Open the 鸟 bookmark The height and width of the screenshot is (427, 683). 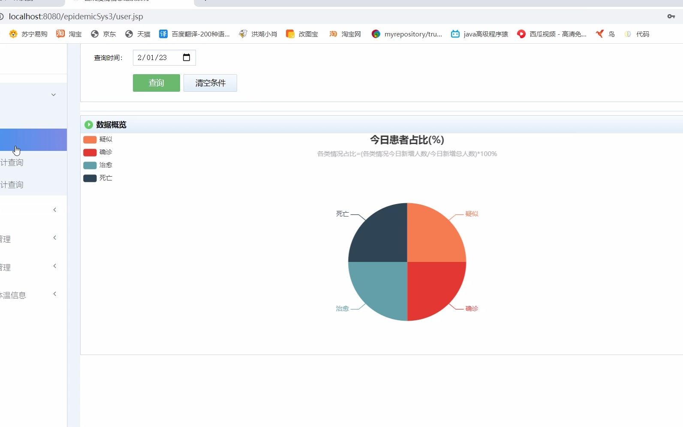click(605, 34)
